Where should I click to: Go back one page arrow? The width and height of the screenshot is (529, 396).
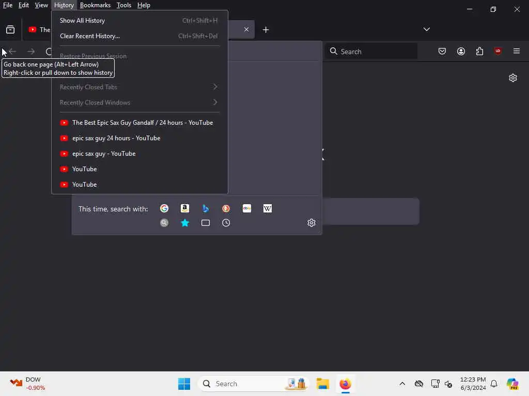[x=12, y=51]
